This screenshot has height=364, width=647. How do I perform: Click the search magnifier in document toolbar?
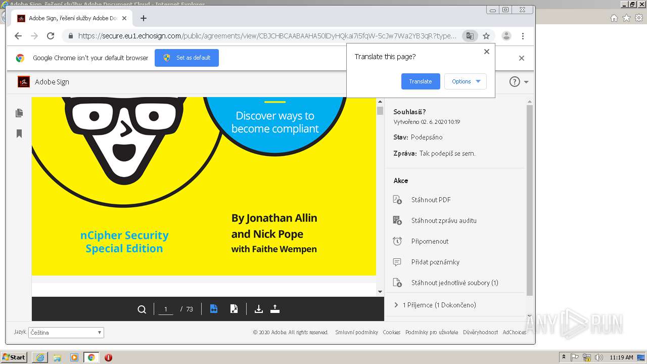(142, 309)
